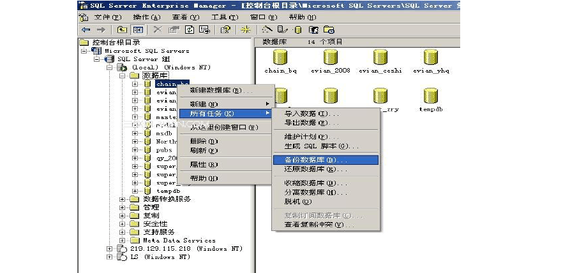This screenshot has height=273, width=570.
Task: Select tempdb database icon in right pane
Action: [431, 96]
